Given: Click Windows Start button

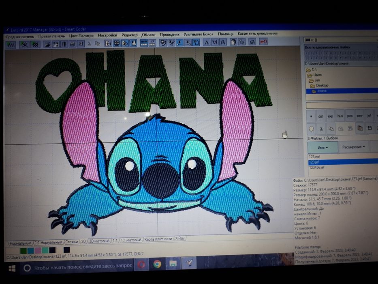Looking at the screenshot, I should tap(12, 268).
